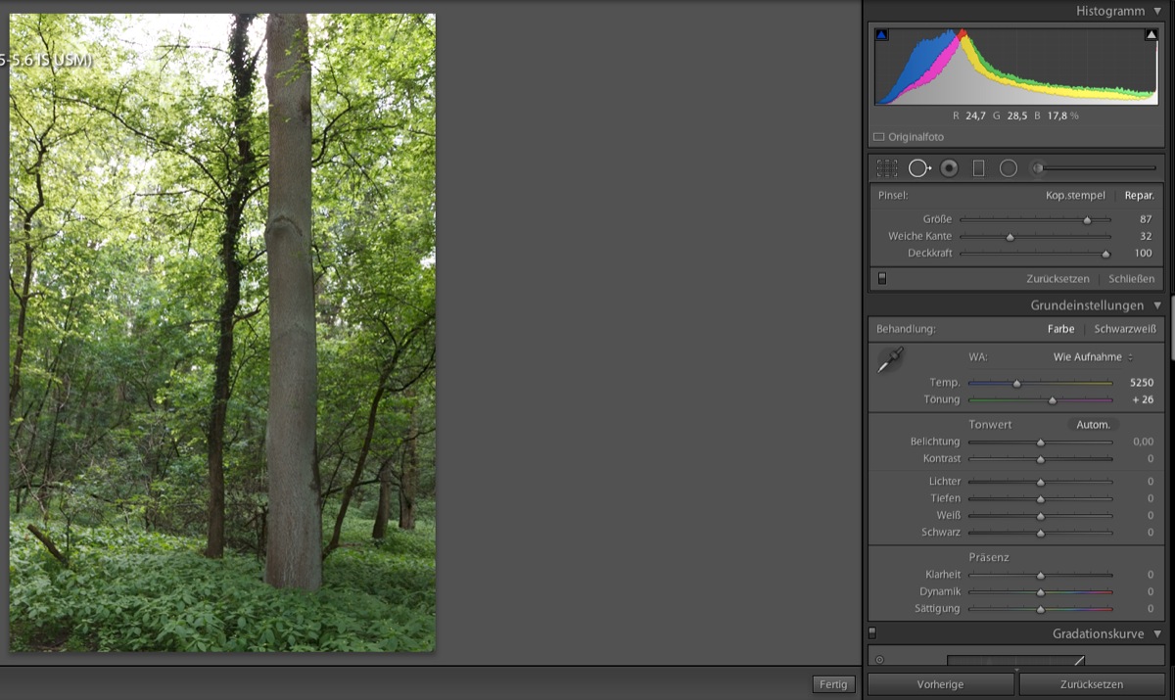The image size is (1175, 700).
Task: Toggle the spot removal panel on/off switch
Action: pyautogui.click(x=882, y=279)
